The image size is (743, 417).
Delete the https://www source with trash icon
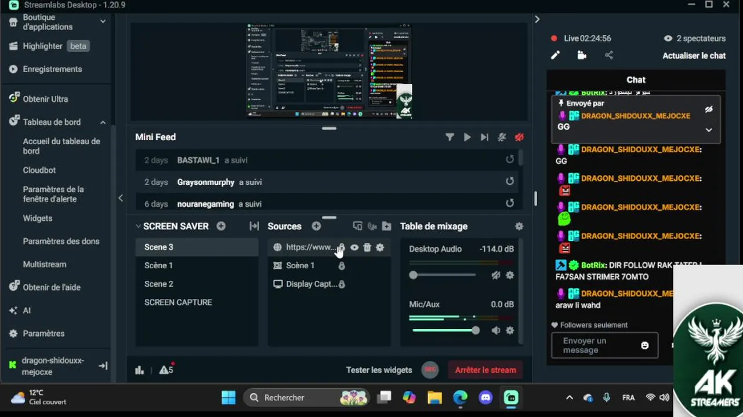pos(367,247)
